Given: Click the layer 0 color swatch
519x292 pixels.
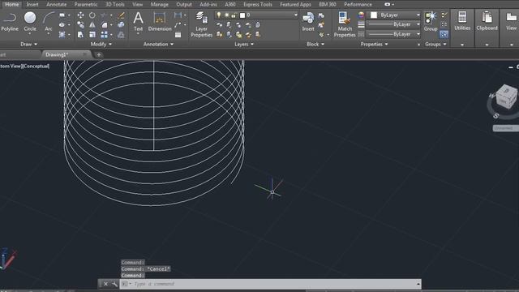Looking at the screenshot, I should click(242, 15).
